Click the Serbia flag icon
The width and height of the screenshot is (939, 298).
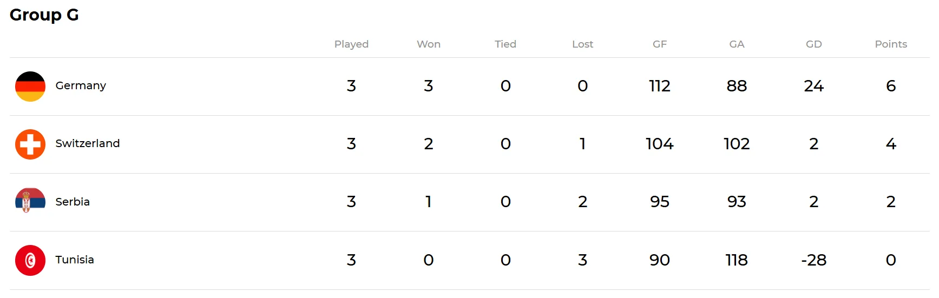click(x=30, y=202)
